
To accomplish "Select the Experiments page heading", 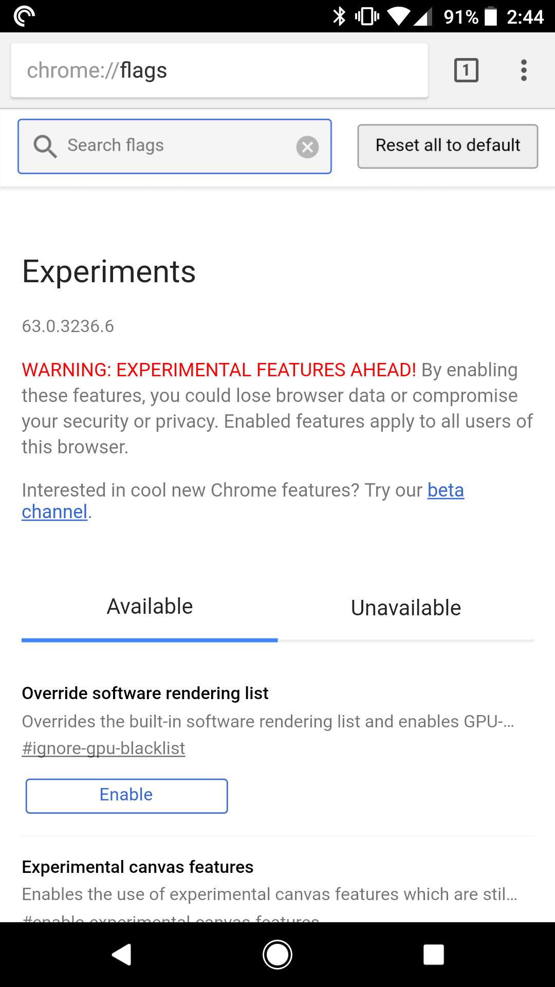I will pos(108,271).
